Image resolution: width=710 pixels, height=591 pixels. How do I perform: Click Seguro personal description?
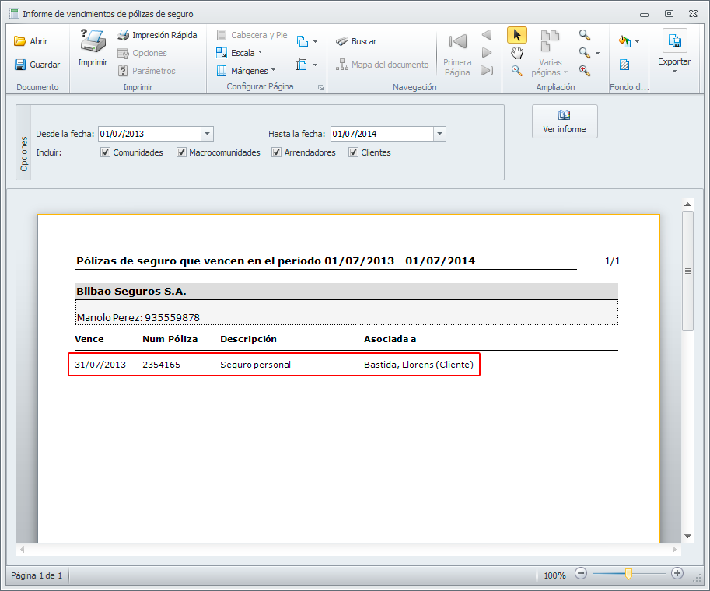pyautogui.click(x=255, y=365)
